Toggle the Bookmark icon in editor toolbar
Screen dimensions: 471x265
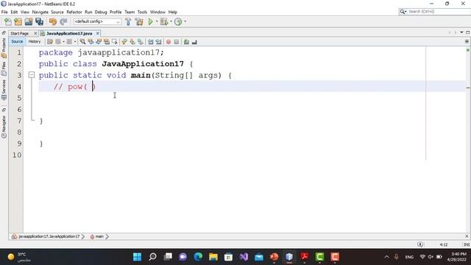click(x=141, y=42)
